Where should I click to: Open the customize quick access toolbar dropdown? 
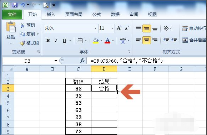click(x=54, y=5)
